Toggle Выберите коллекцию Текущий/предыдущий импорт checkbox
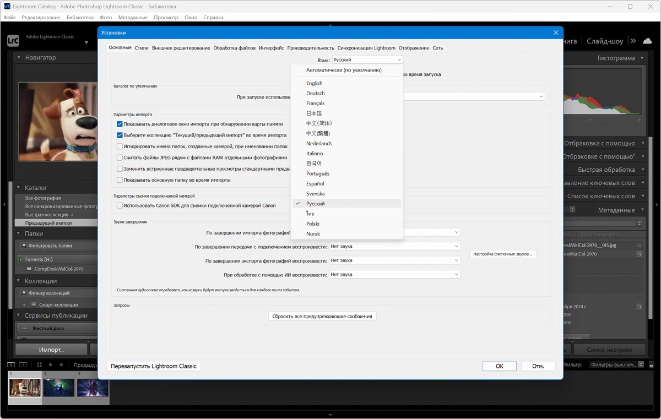 [120, 135]
